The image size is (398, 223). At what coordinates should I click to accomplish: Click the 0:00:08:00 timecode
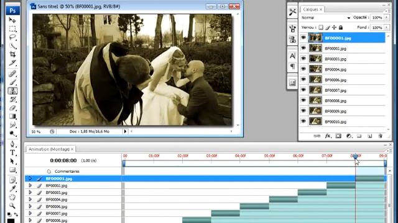click(x=63, y=160)
